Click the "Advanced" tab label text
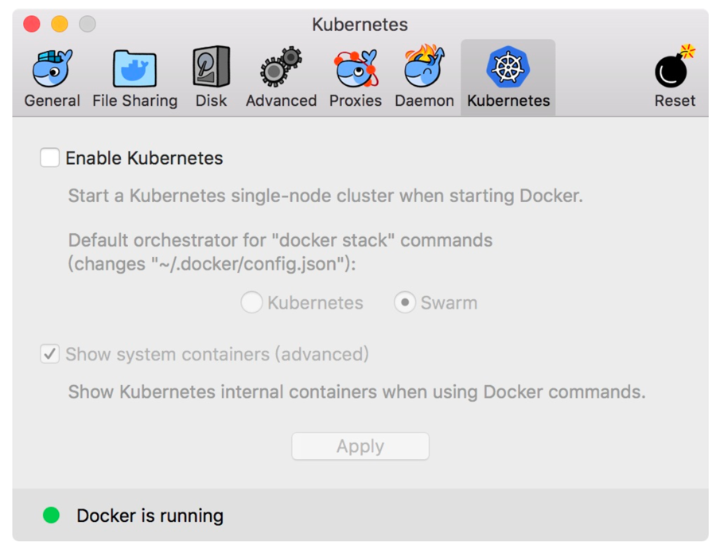Viewport: 716px width, 549px height. 281,101
